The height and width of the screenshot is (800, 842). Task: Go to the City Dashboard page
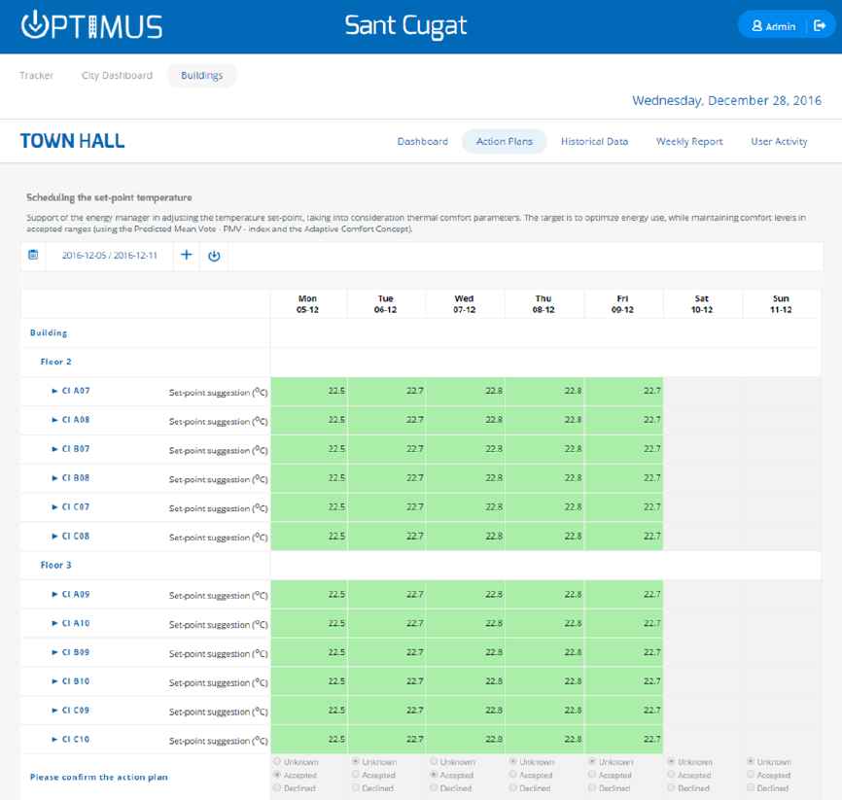click(x=117, y=75)
